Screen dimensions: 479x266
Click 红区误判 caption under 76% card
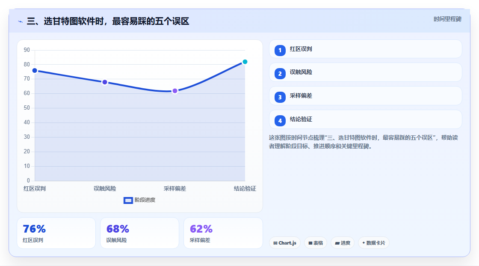(x=33, y=240)
